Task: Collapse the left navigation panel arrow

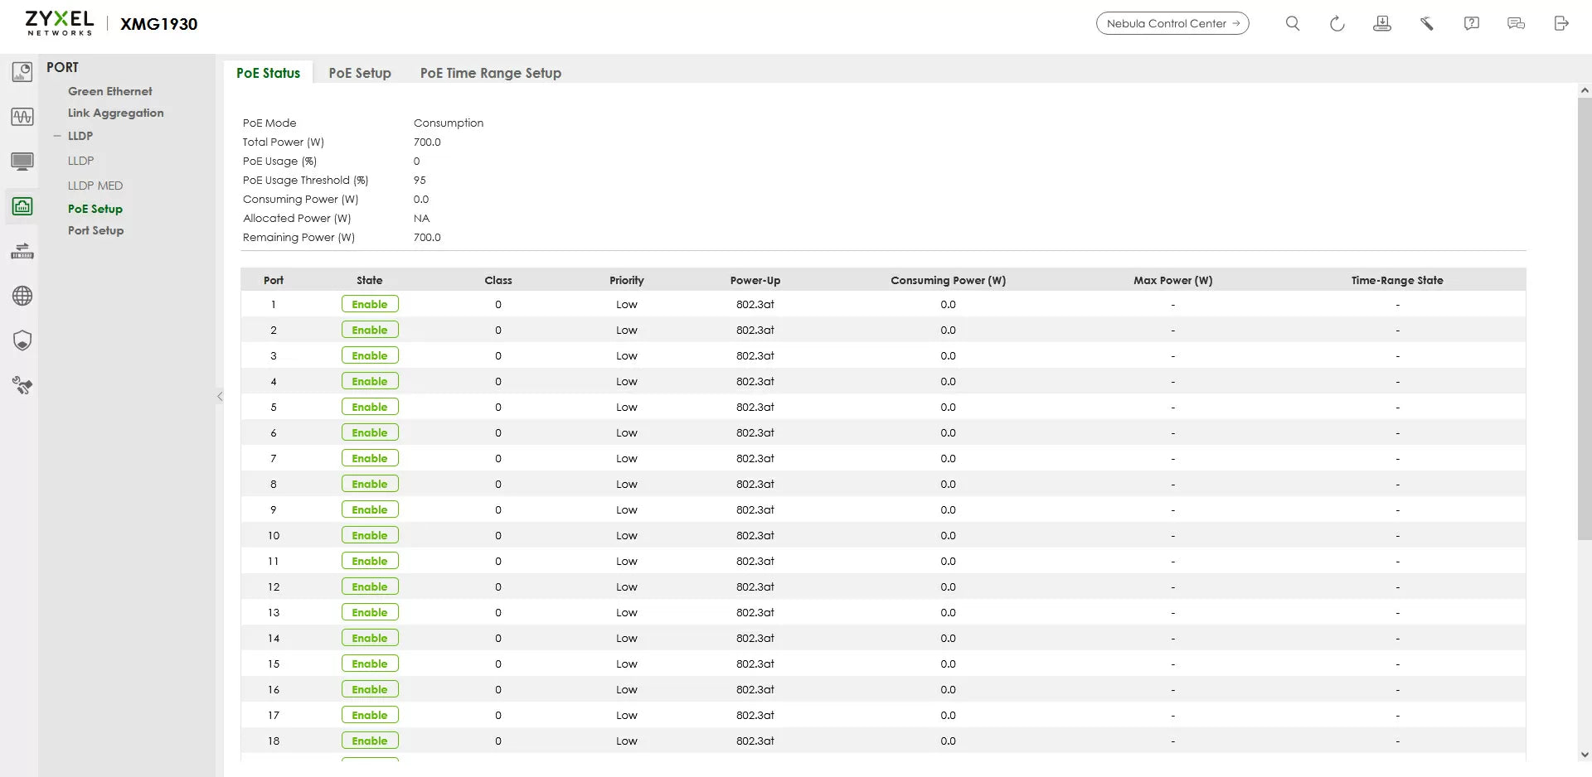Action: click(x=220, y=397)
